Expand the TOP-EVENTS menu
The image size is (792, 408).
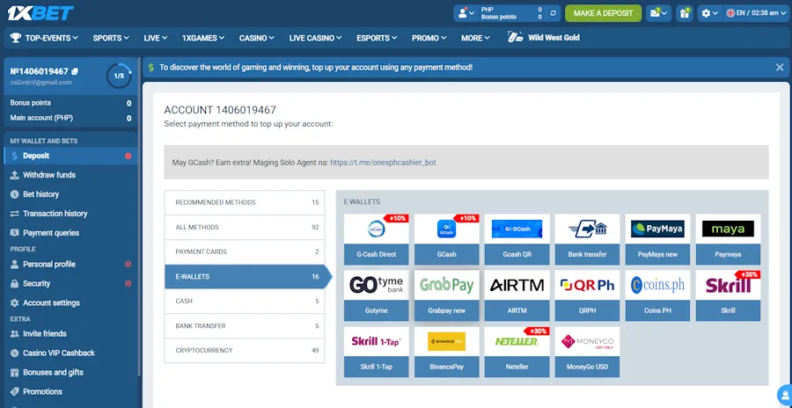click(x=44, y=38)
